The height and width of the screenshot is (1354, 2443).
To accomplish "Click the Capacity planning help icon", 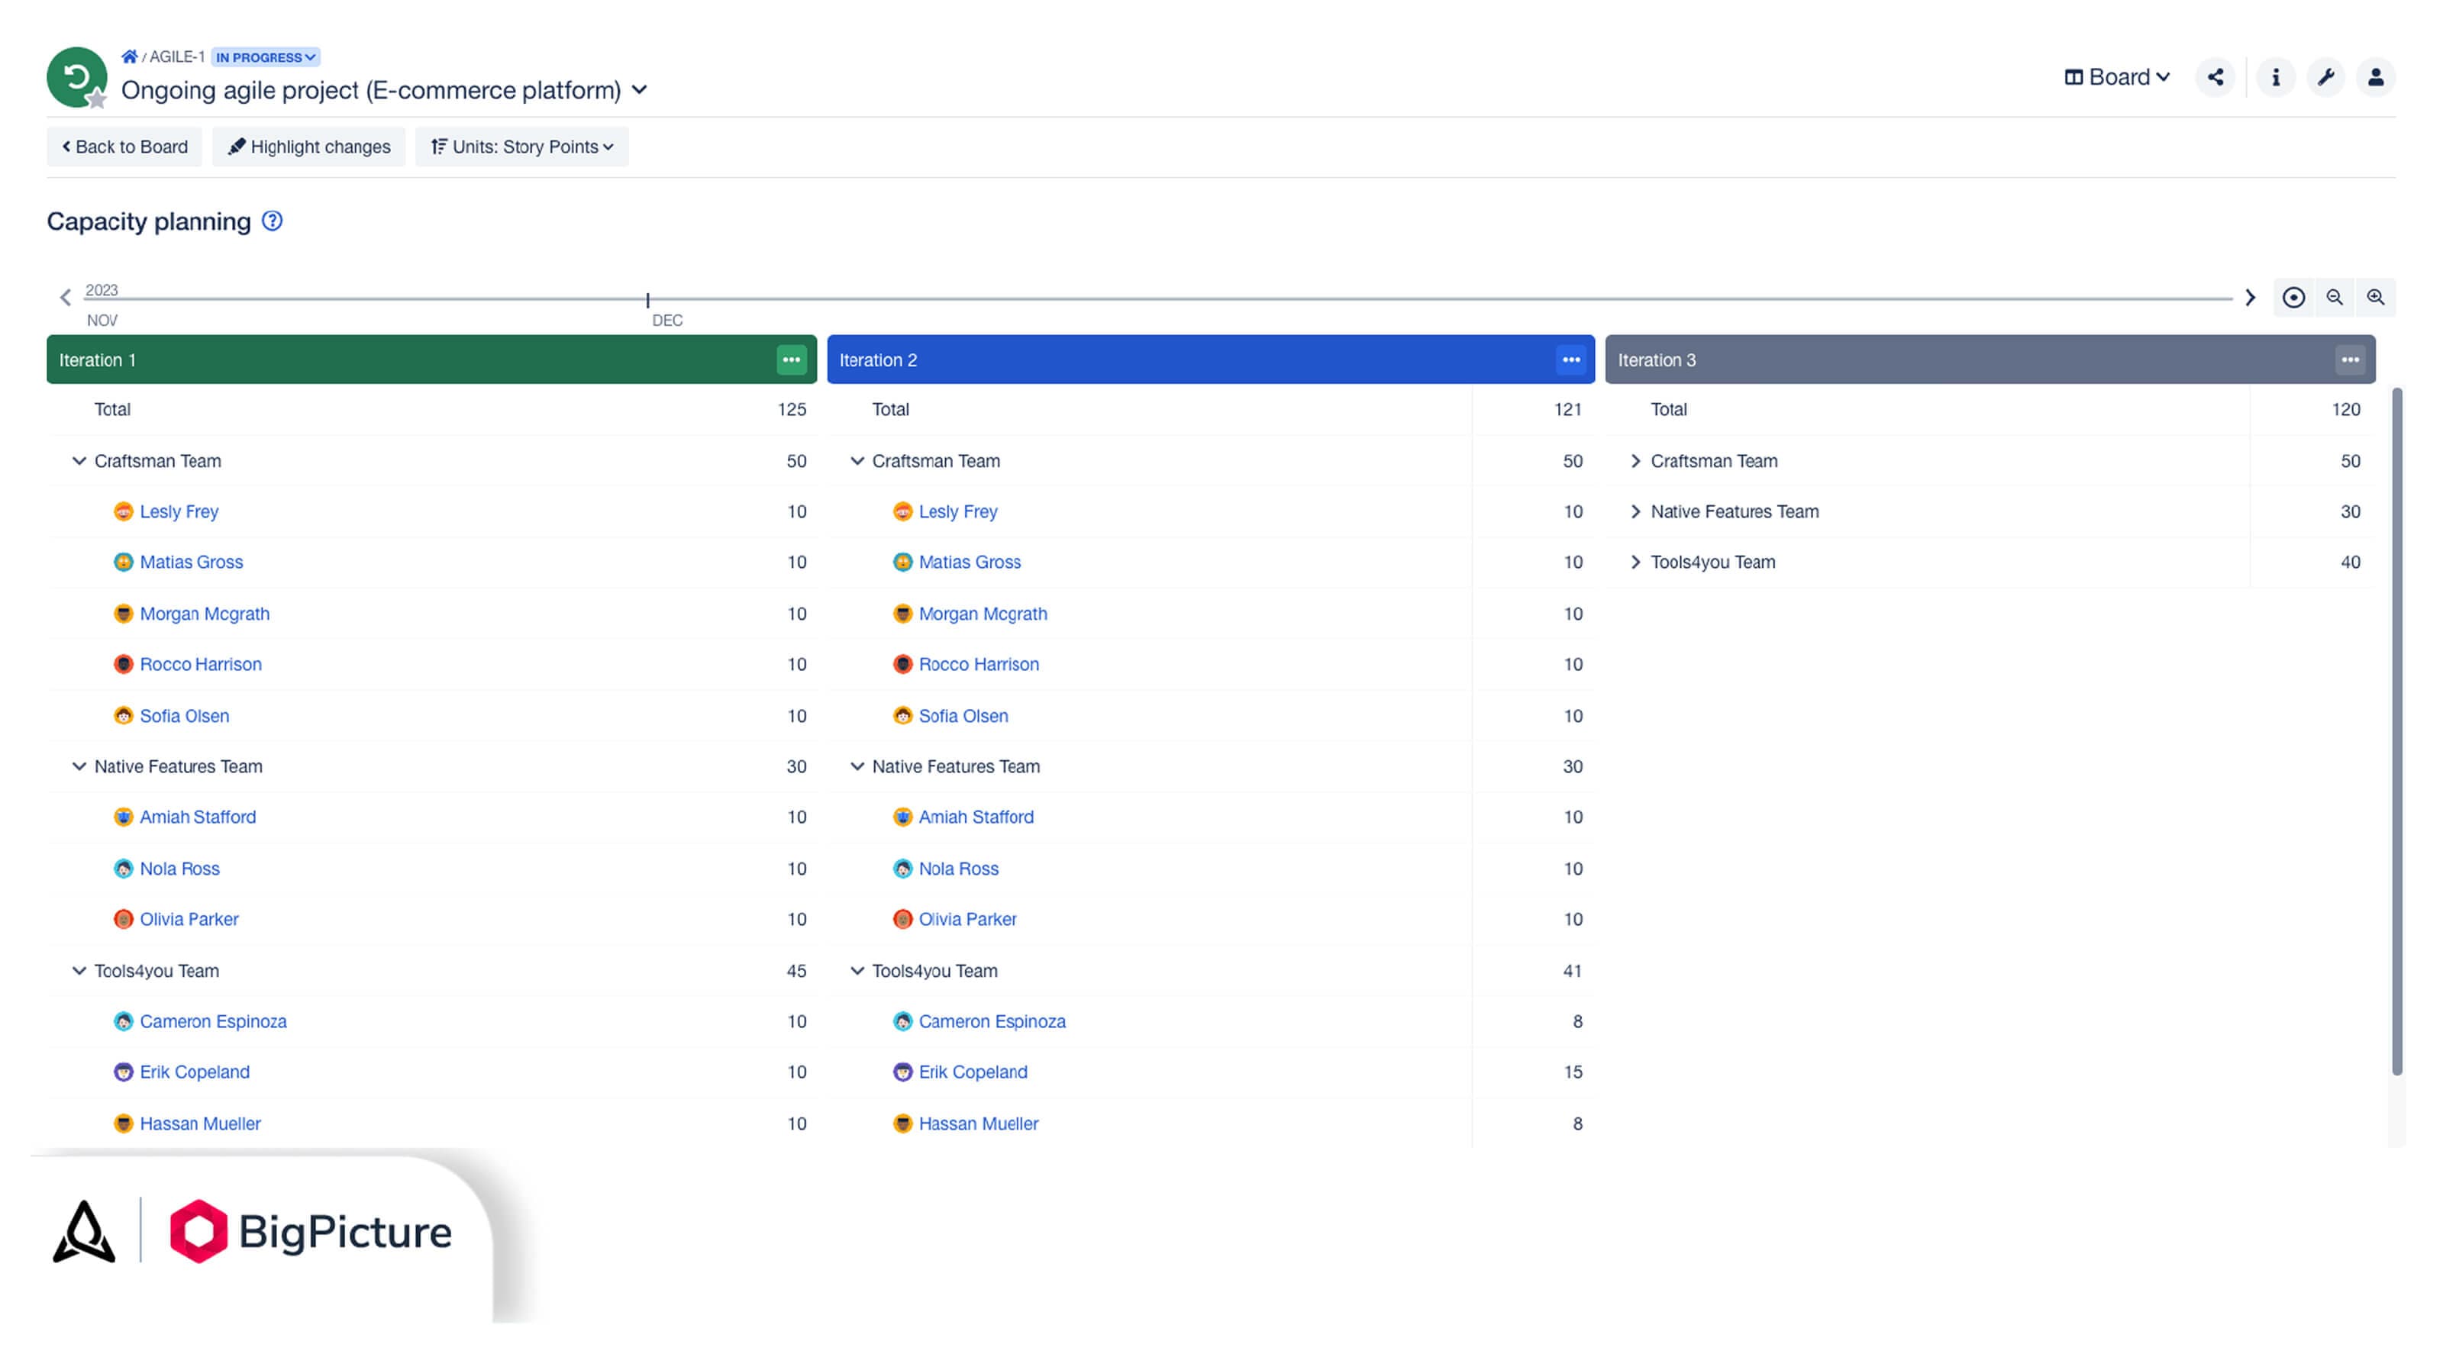I will [x=273, y=221].
